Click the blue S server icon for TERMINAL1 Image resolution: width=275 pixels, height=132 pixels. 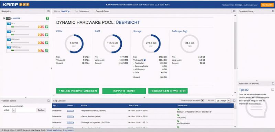coord(9,47)
